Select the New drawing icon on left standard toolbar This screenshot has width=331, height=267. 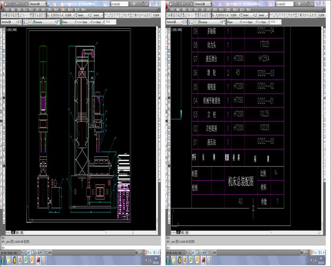(x=2, y=15)
